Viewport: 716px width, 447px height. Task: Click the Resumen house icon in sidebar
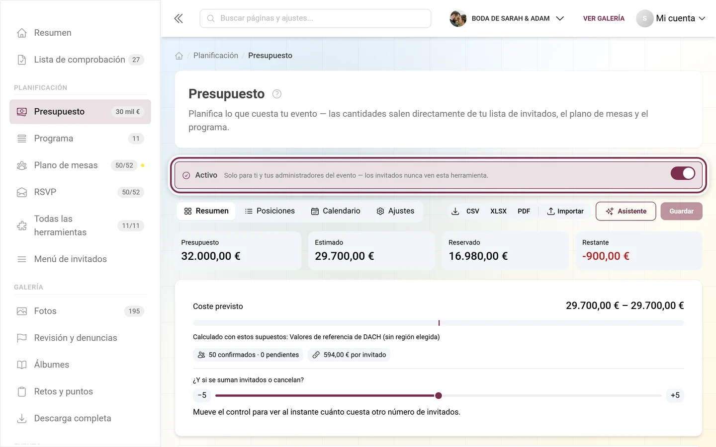22,33
